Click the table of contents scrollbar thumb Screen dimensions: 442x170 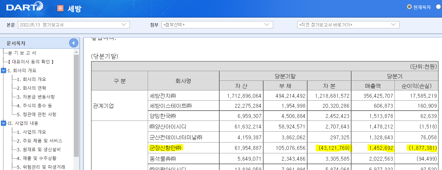pyautogui.click(x=76, y=105)
